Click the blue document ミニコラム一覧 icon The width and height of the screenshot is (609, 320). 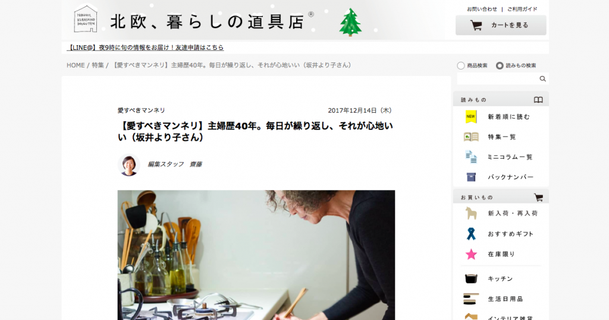pos(471,157)
